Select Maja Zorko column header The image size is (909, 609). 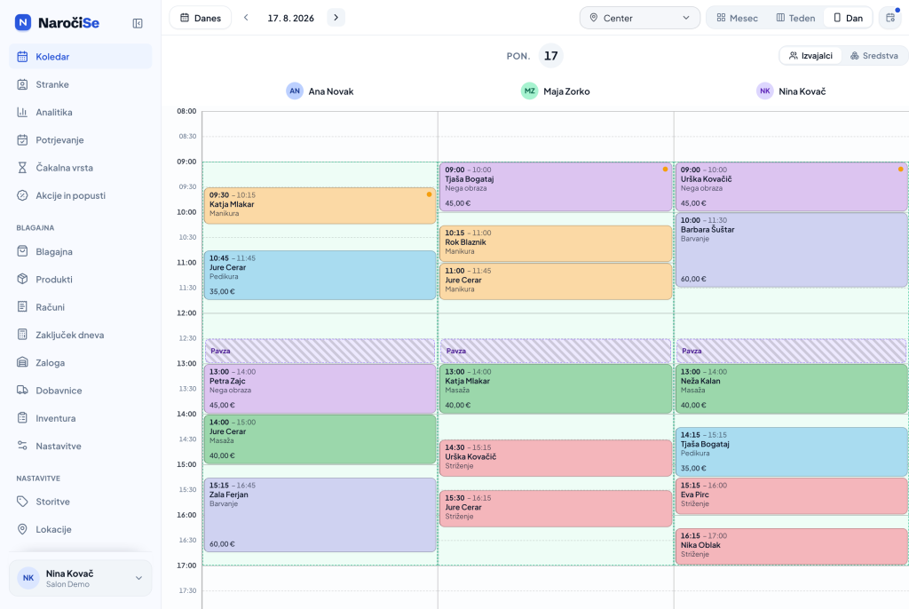(x=556, y=91)
